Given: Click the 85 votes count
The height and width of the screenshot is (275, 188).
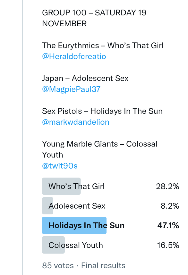Looking at the screenshot, I should [x=58, y=266].
